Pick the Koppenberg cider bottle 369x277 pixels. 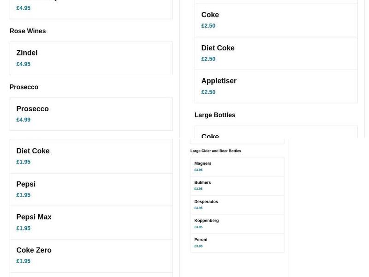click(x=237, y=223)
